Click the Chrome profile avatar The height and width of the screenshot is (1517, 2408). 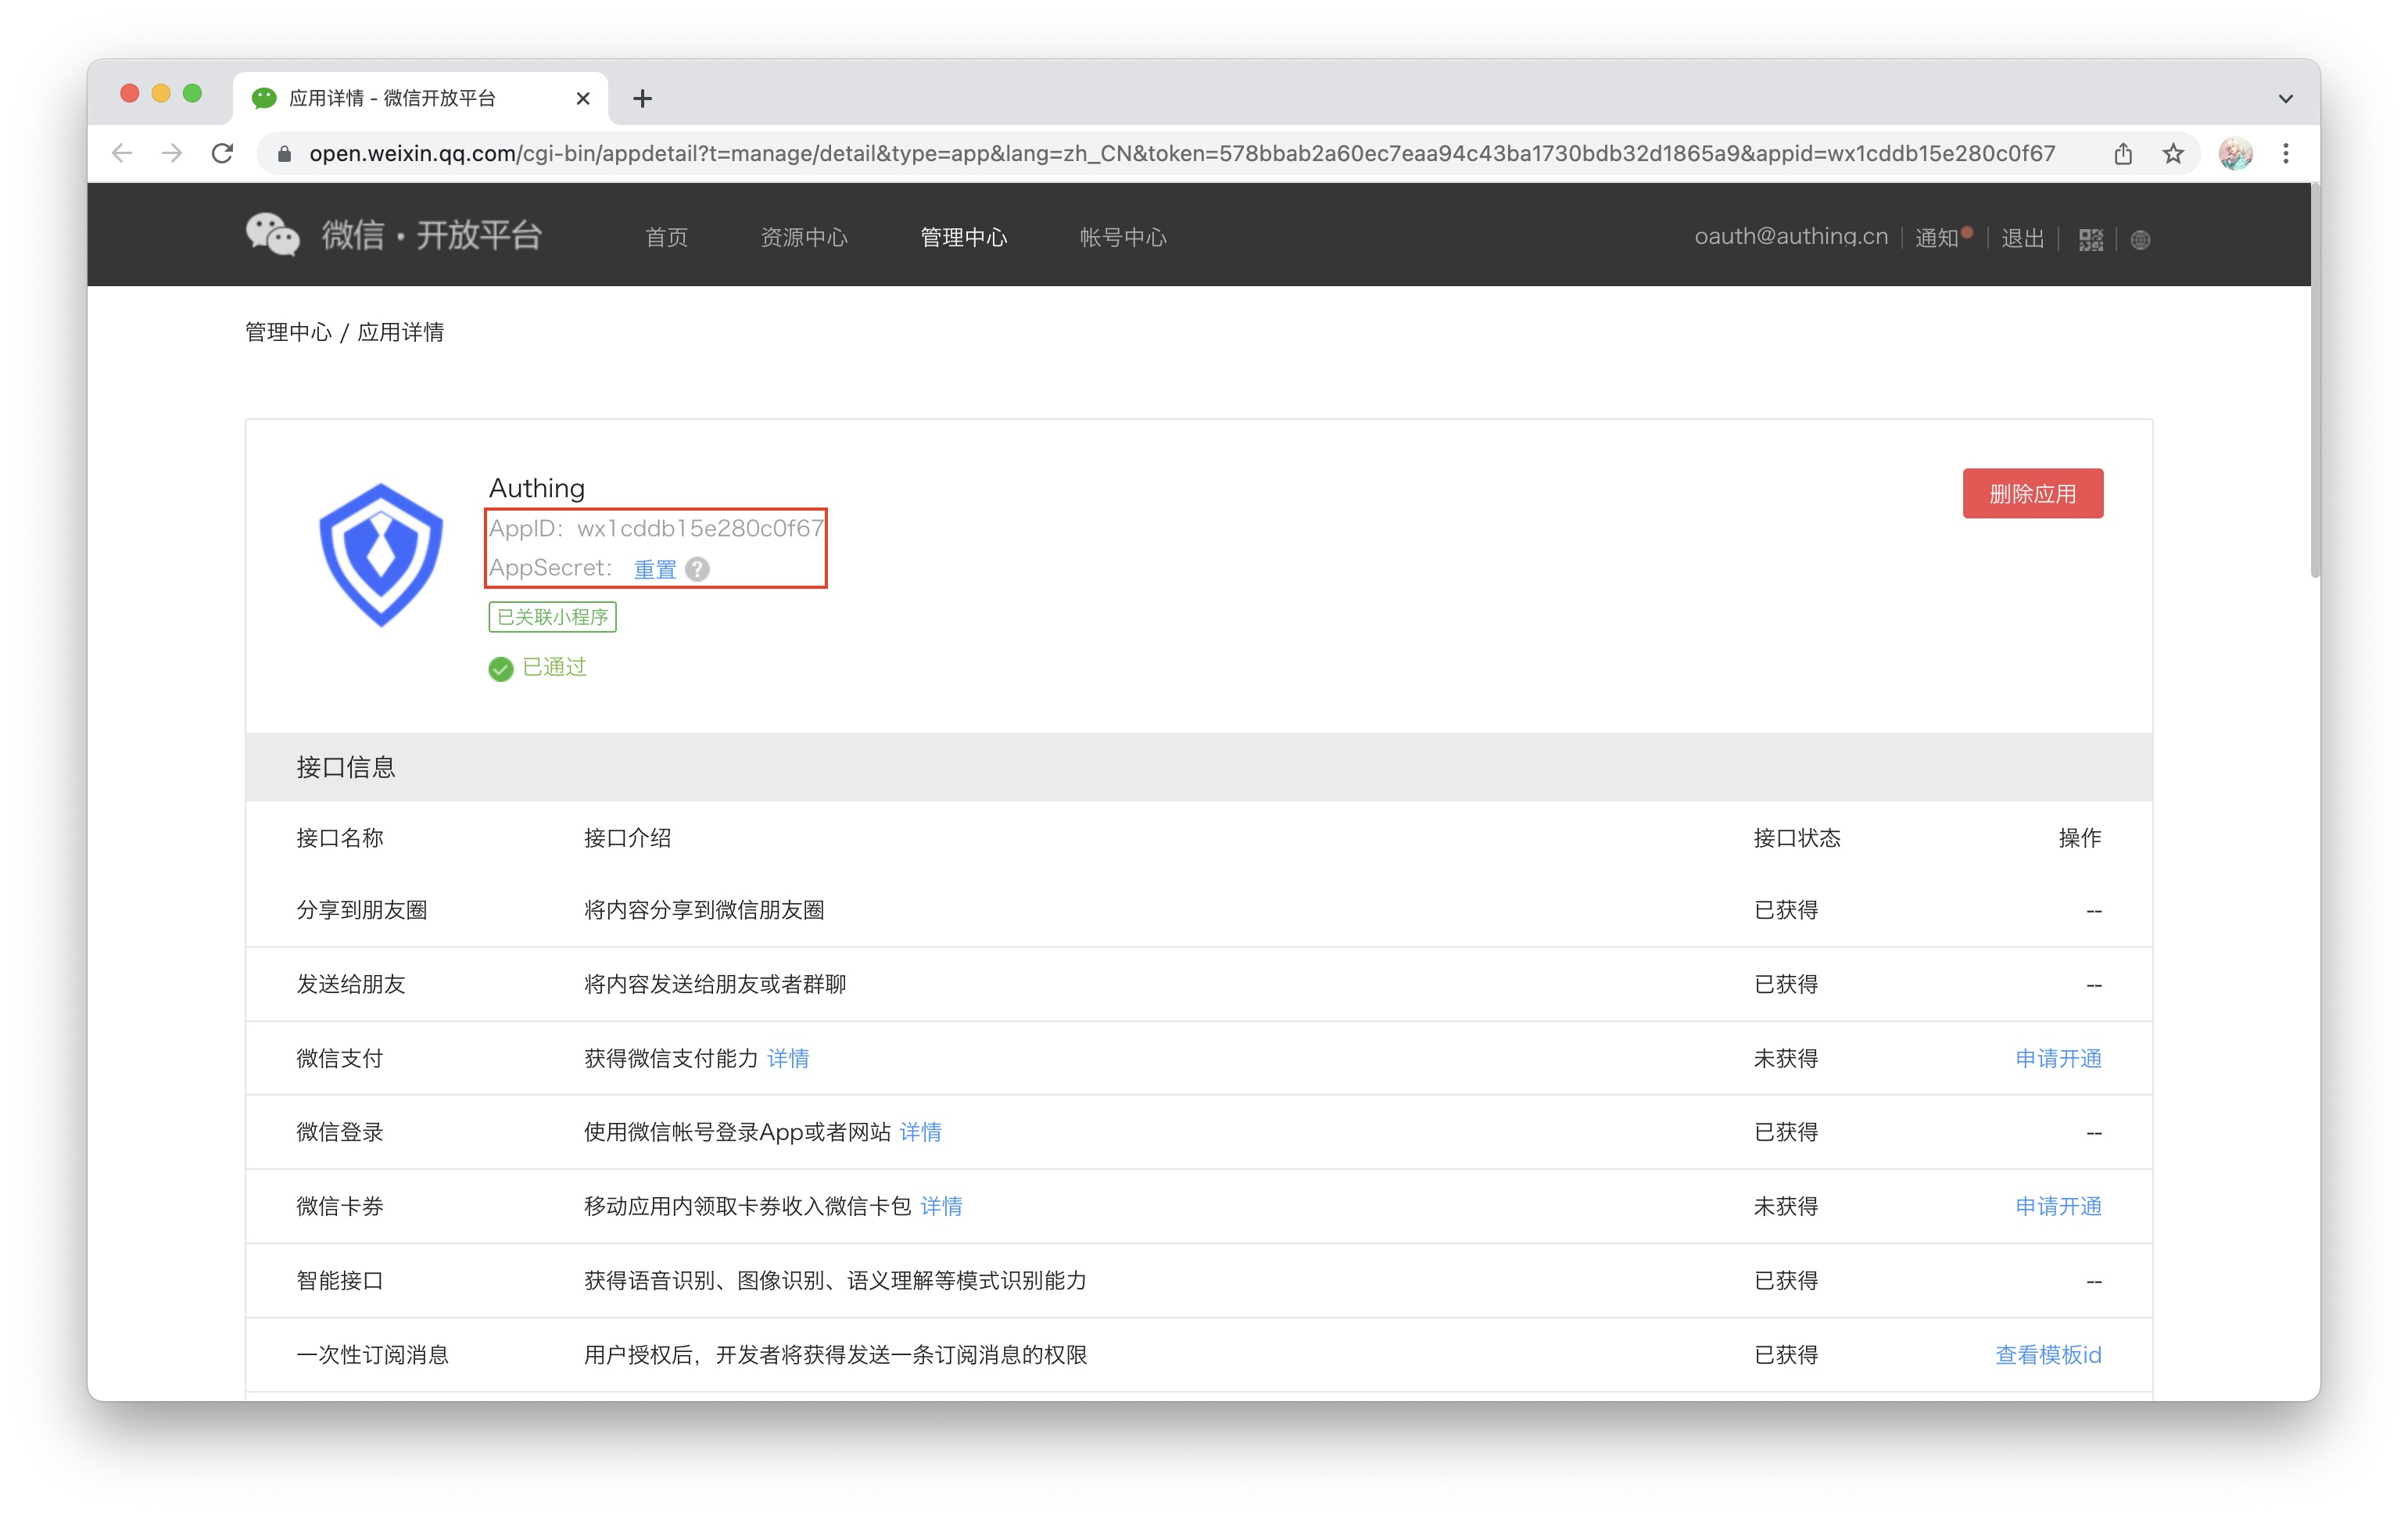[2235, 154]
